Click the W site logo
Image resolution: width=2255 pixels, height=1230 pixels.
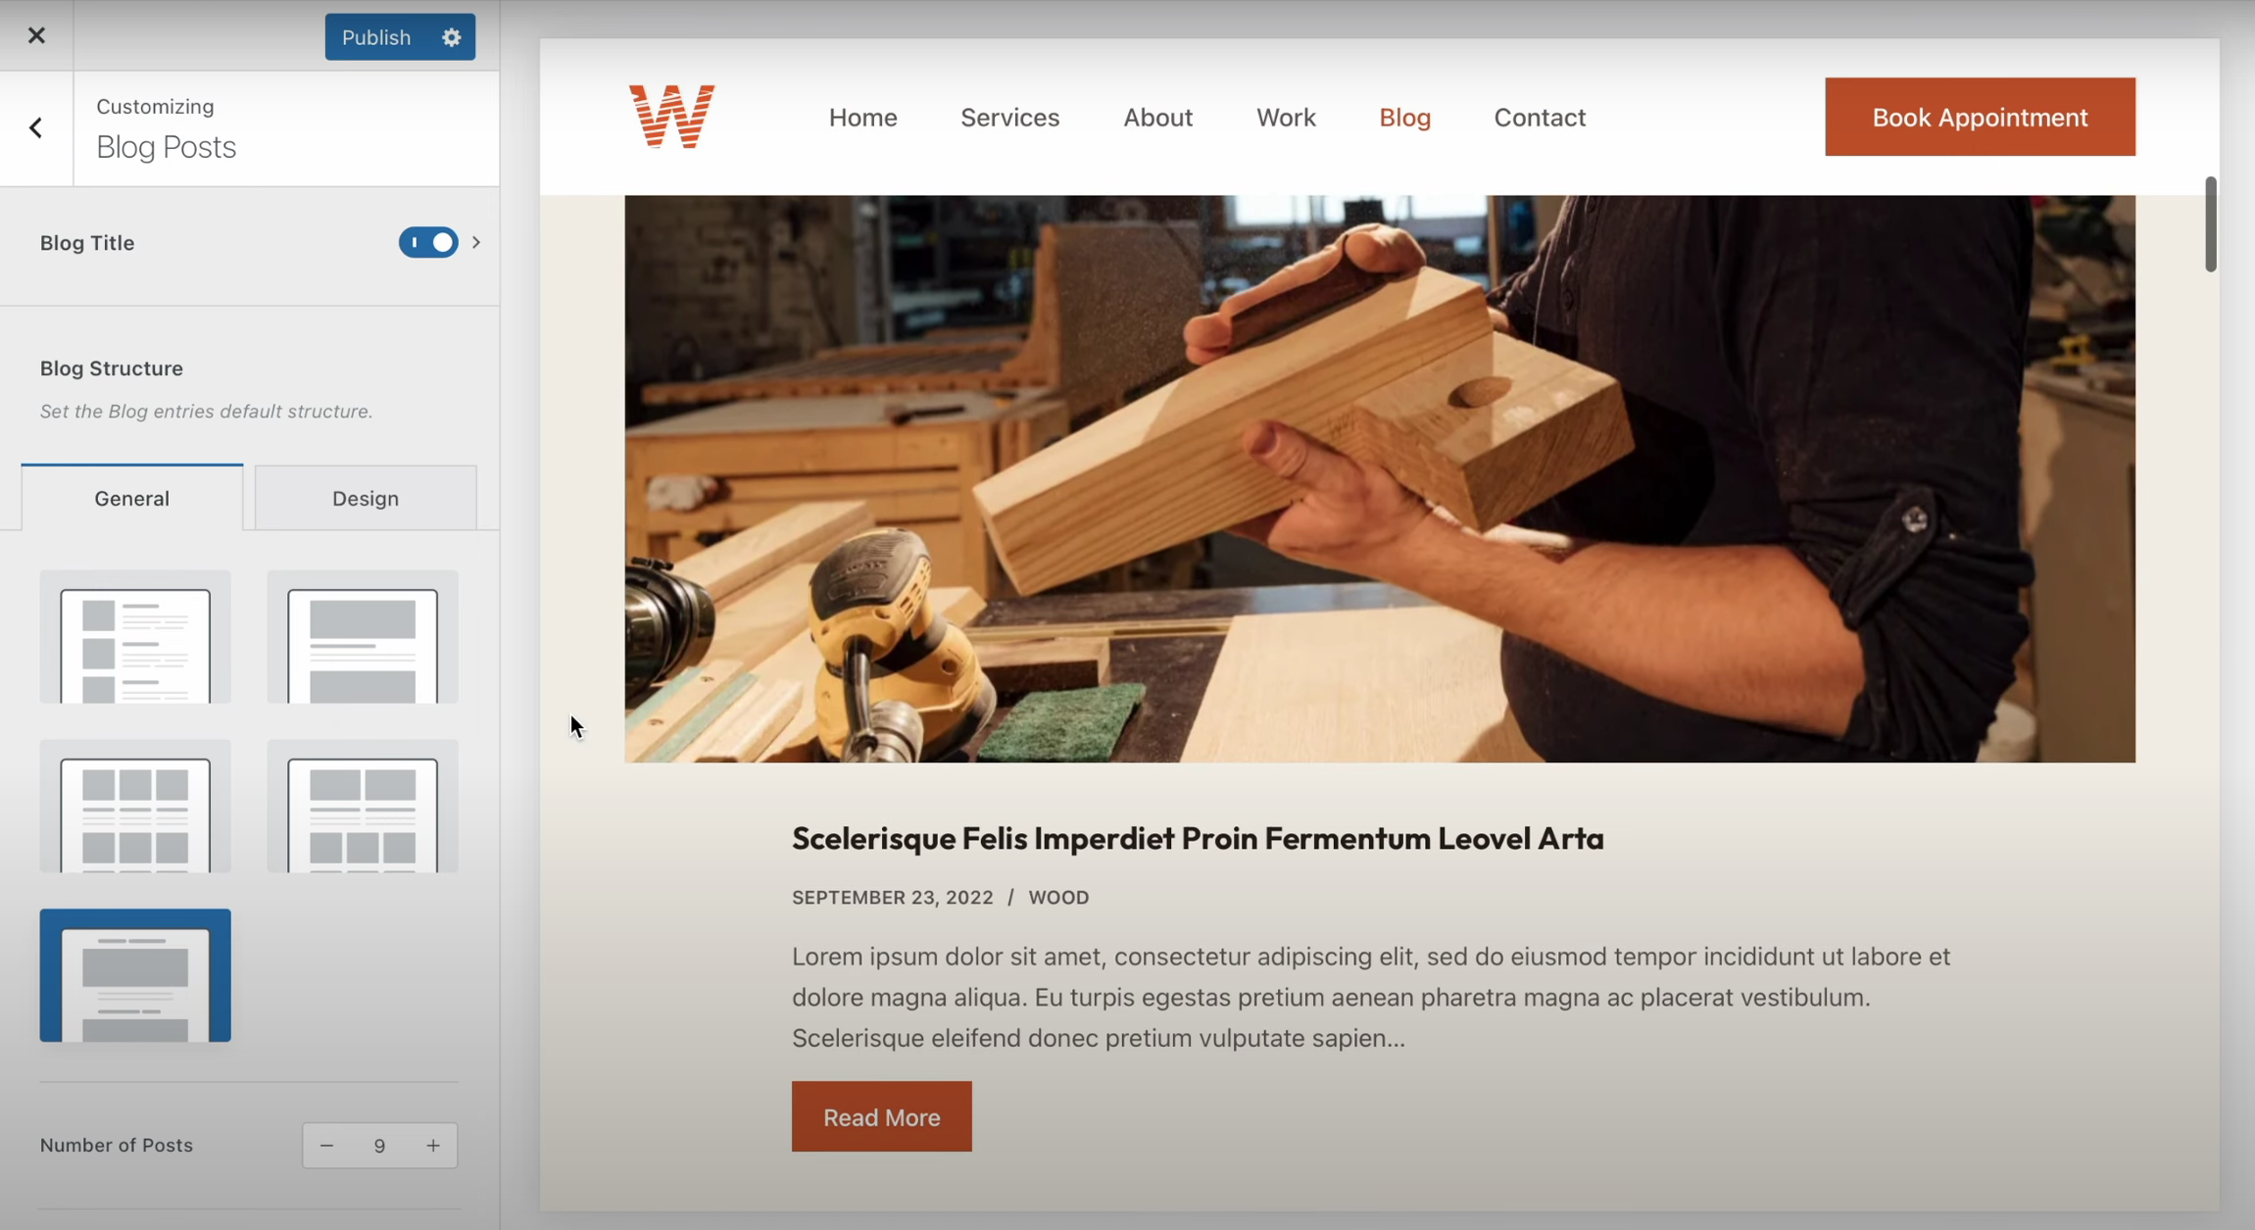671,117
